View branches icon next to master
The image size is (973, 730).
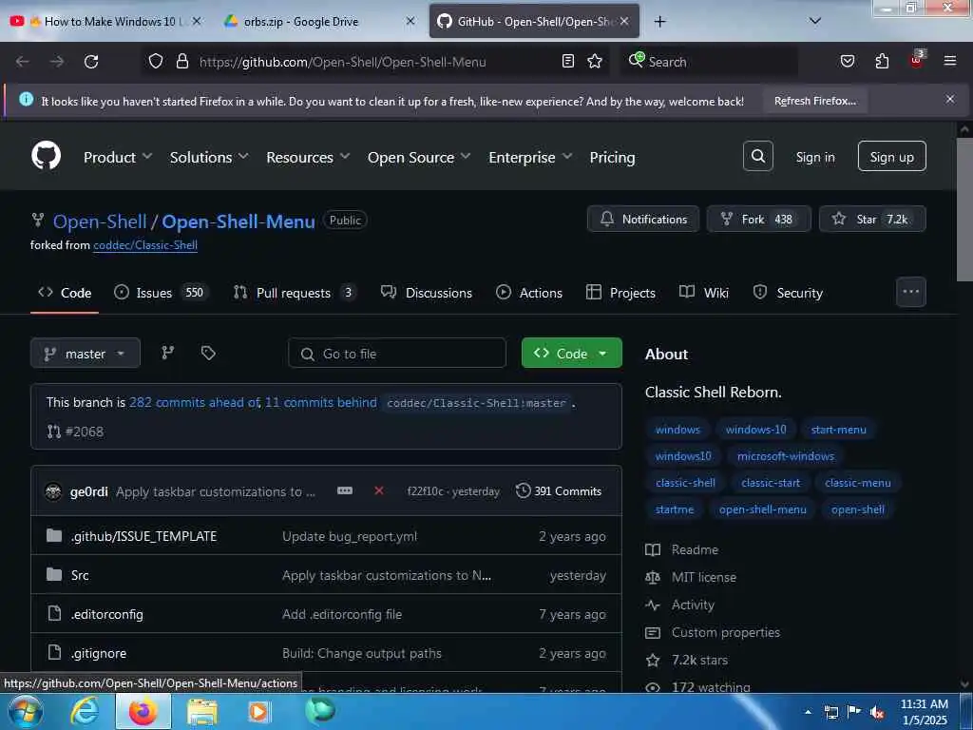pos(167,354)
